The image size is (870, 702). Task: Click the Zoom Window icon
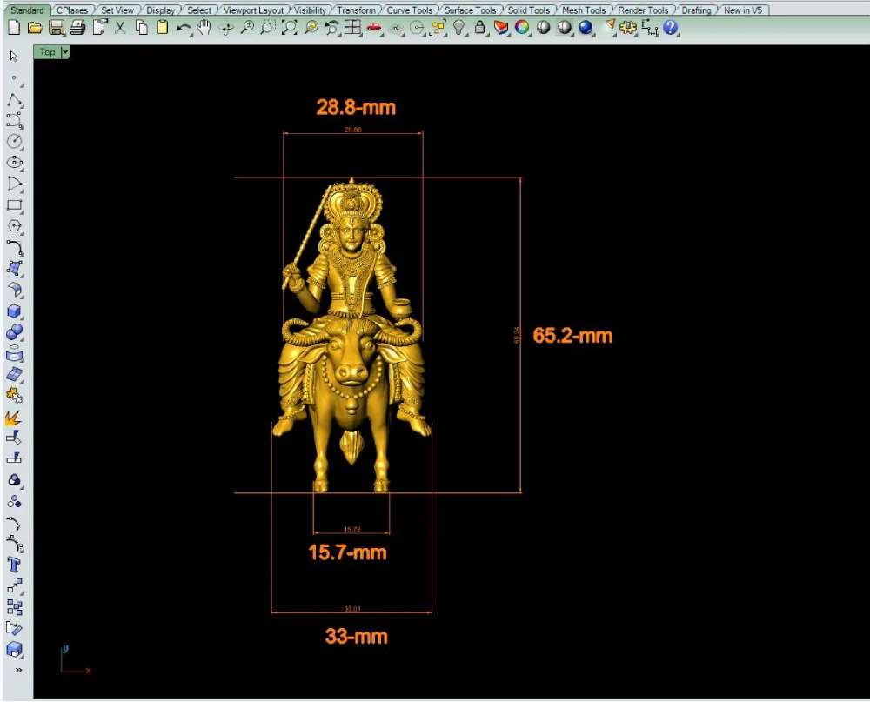[268, 27]
